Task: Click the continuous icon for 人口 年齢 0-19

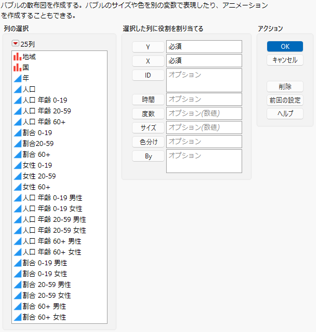Action: 17,100
